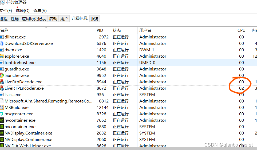Select the msgcenter.exe process name

pos(19,114)
